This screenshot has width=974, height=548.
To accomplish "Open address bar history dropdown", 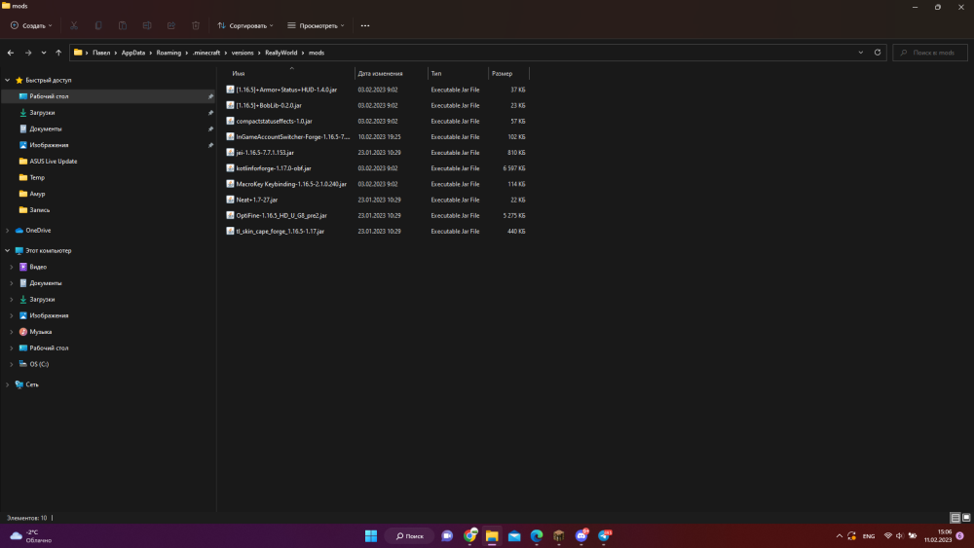I will tap(861, 53).
